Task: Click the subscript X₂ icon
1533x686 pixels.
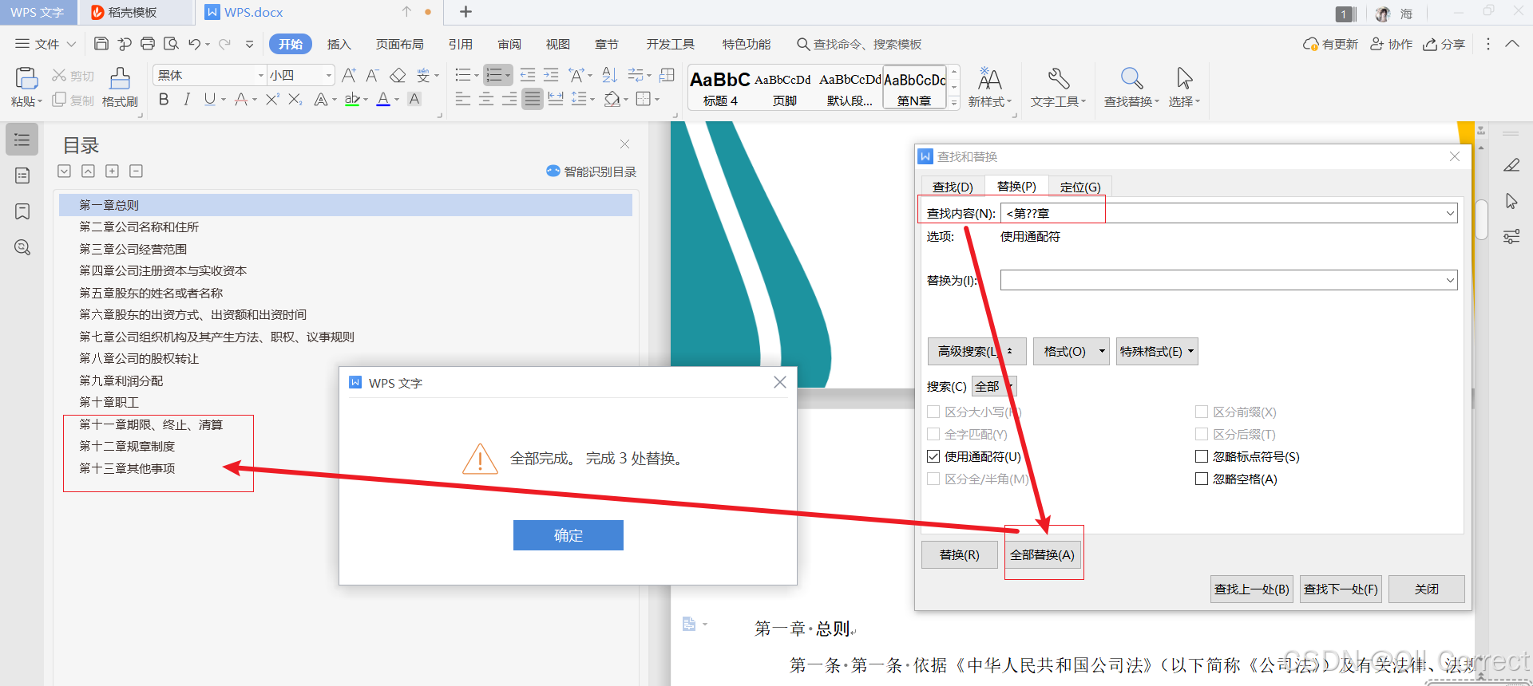Action: click(295, 99)
